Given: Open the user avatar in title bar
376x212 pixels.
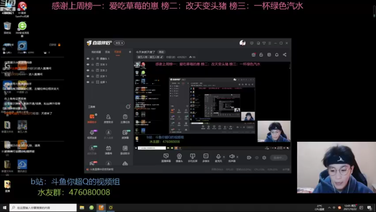Looking at the screenshot, I should point(243,43).
